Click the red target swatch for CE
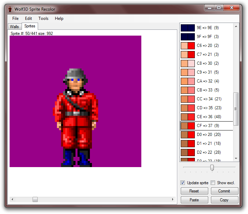248x214 pixels. coord(191,117)
